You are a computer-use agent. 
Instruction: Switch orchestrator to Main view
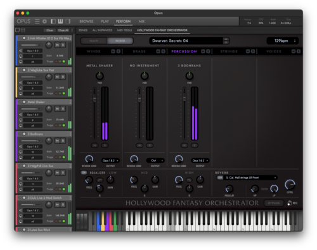point(94,41)
